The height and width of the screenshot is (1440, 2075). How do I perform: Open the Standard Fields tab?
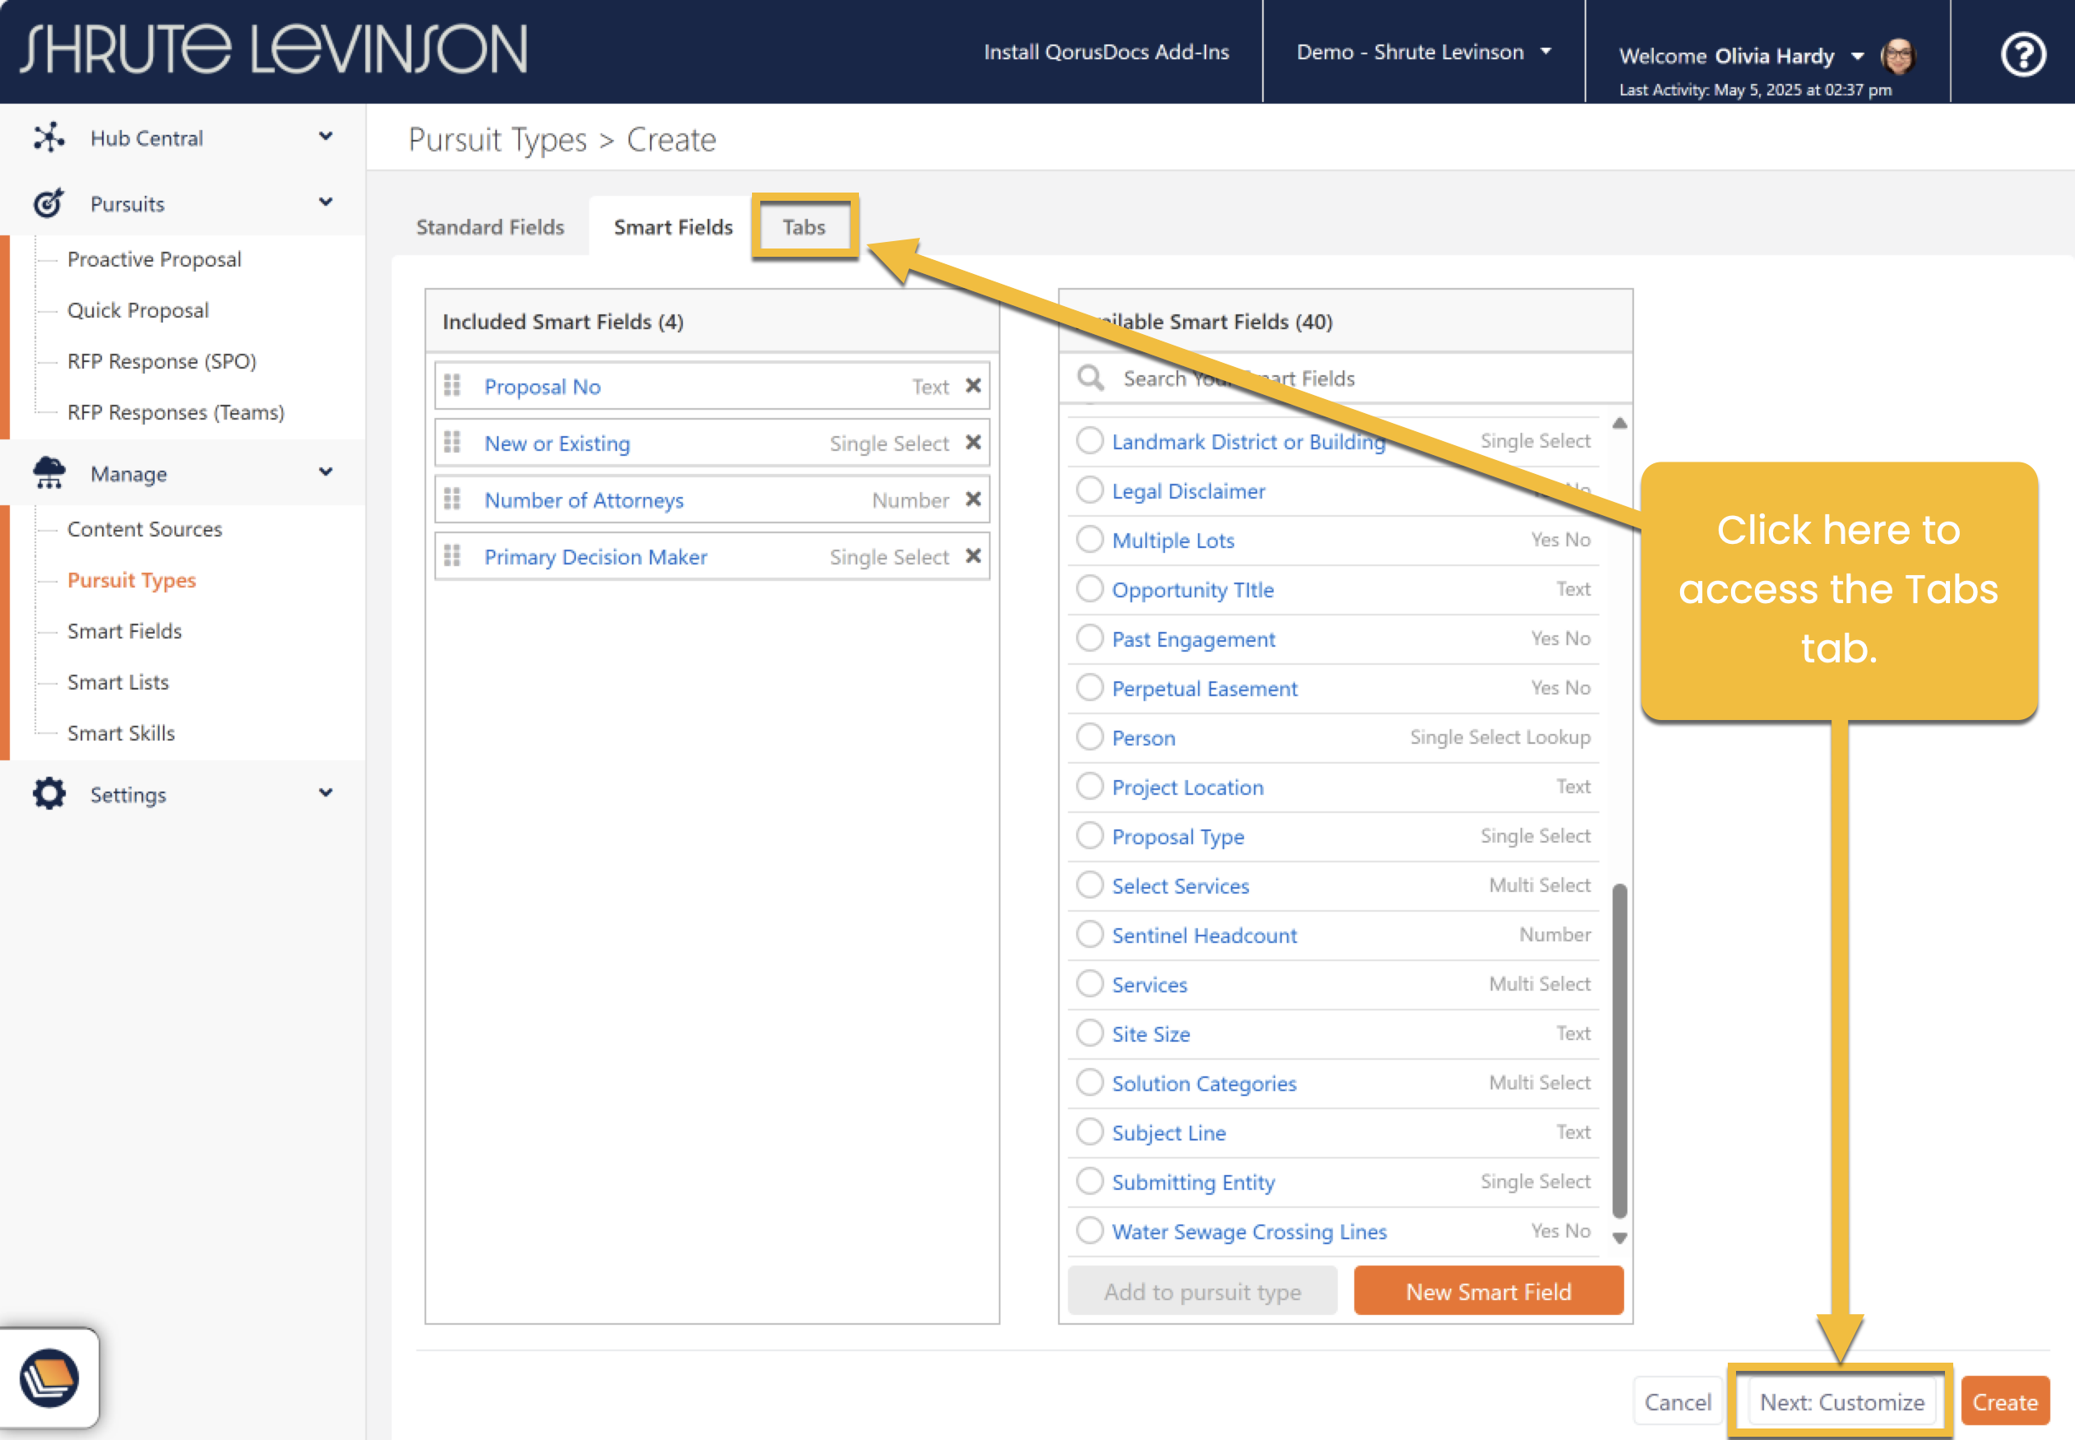point(490,227)
